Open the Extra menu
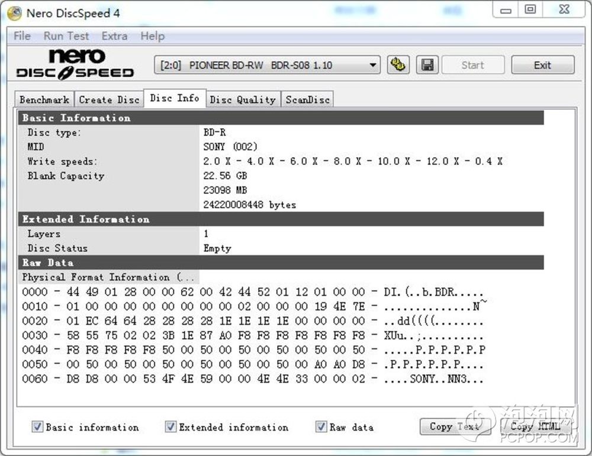 [114, 36]
